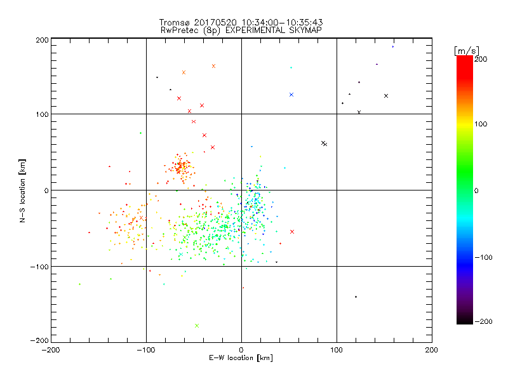Select the black bottom of the colorbar
The image size is (508, 381).
click(465, 319)
